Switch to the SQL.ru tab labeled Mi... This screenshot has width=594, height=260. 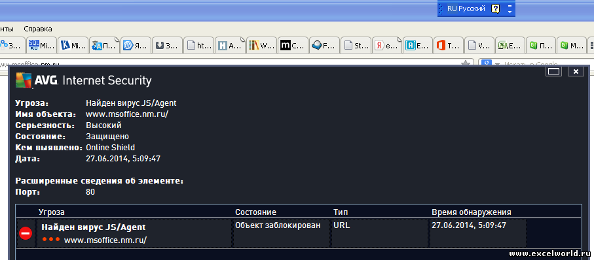pos(42,45)
